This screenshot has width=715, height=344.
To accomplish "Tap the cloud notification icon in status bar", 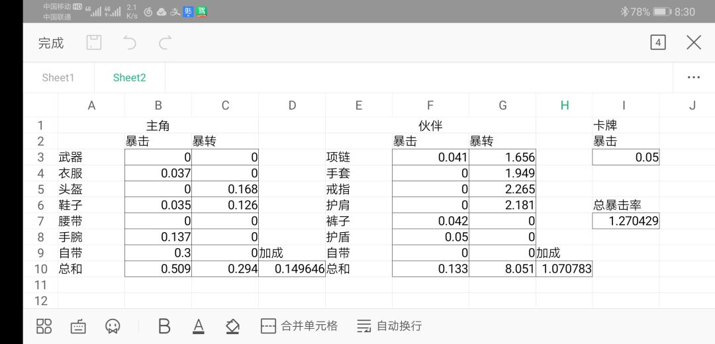I will (162, 13).
